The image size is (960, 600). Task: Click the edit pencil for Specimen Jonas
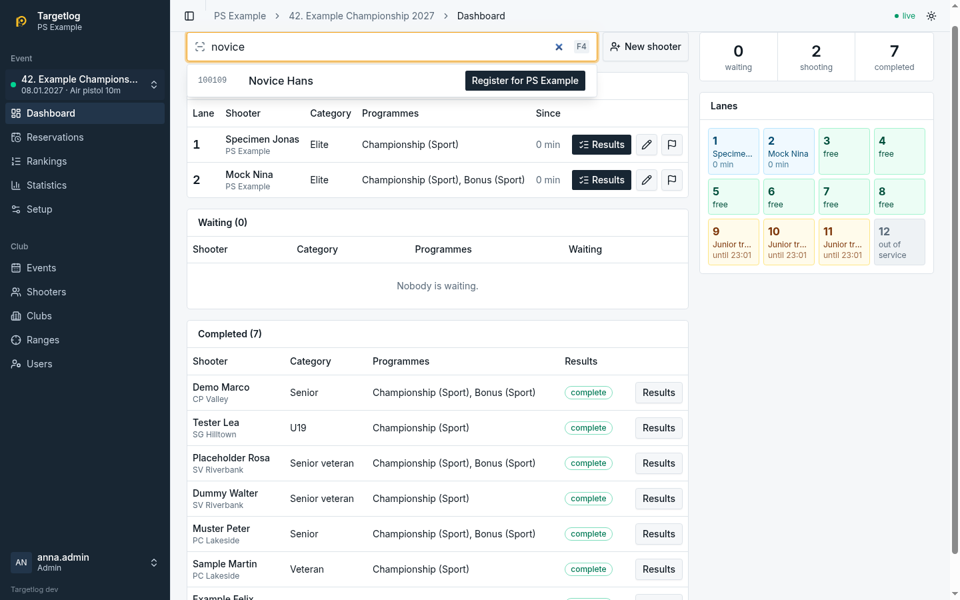[x=647, y=145]
